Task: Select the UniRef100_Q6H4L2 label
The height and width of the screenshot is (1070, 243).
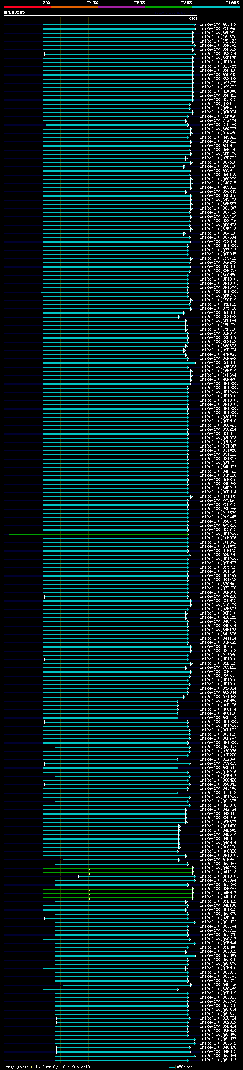Action: click(x=218, y=108)
